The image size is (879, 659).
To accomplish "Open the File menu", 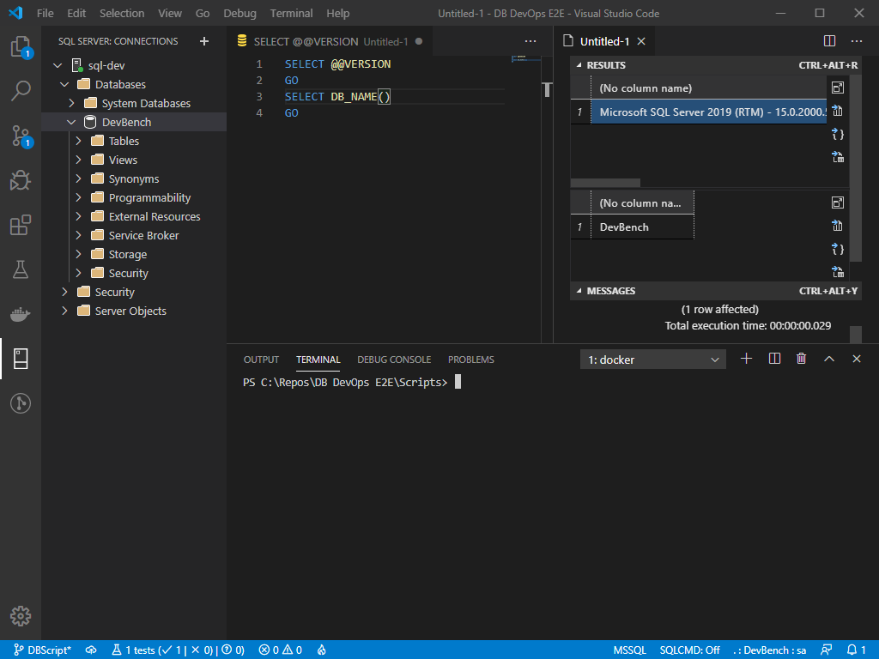I will (45, 13).
